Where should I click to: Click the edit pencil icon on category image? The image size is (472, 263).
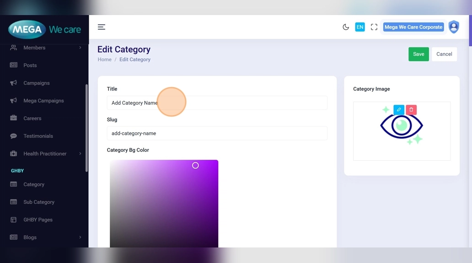tap(399, 110)
